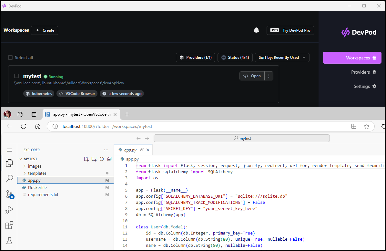Reload the browser page

[x=24, y=126]
